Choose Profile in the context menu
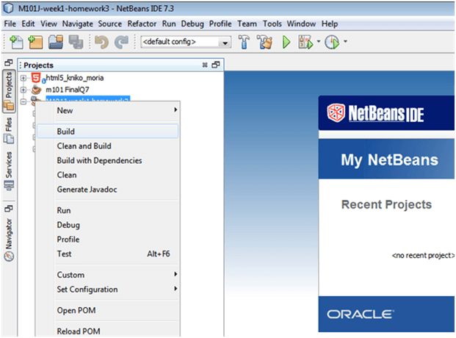 pos(108,240)
